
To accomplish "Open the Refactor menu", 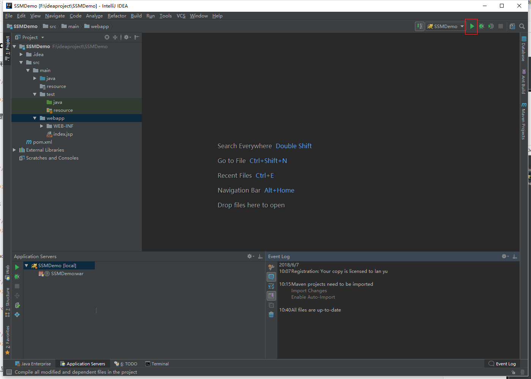I will pyautogui.click(x=117, y=16).
